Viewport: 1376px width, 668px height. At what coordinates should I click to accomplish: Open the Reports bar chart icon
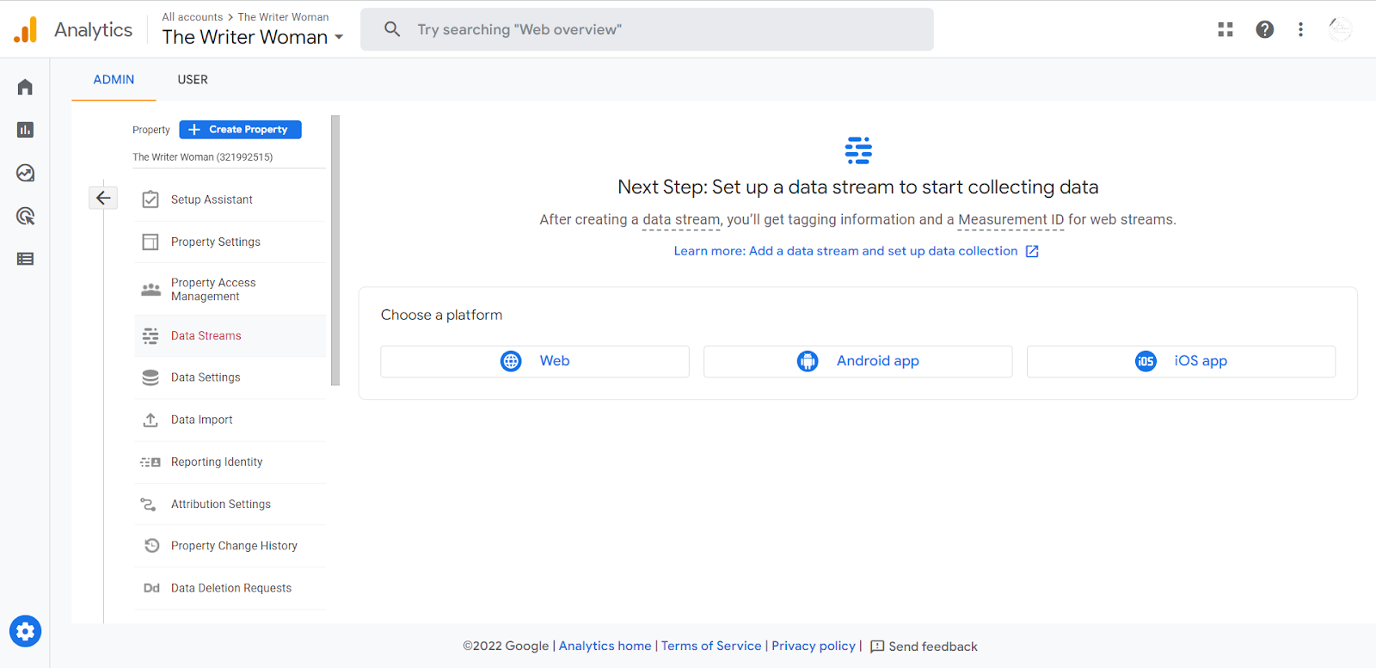click(x=25, y=130)
